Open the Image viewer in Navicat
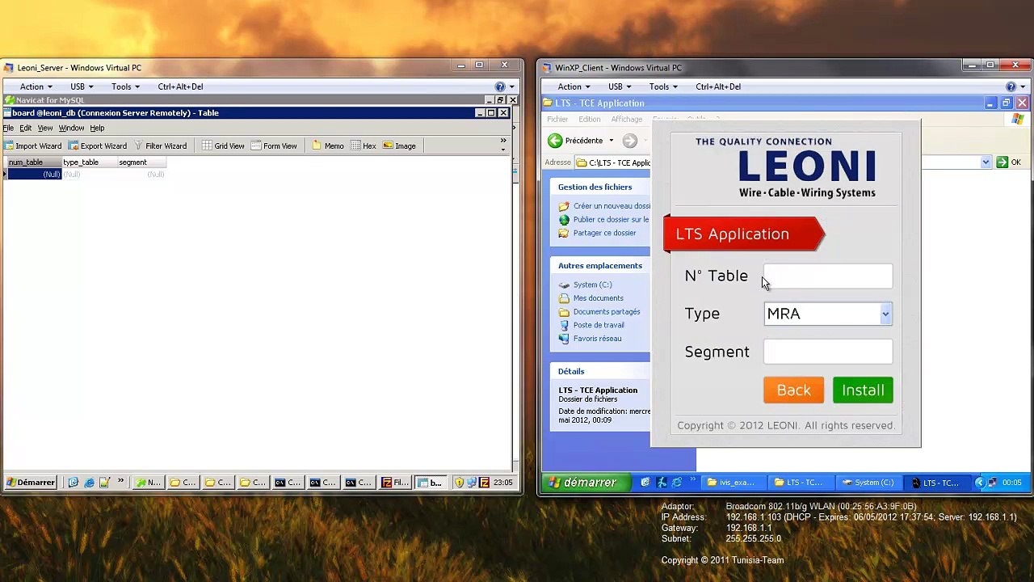Image resolution: width=1034 pixels, height=582 pixels. [399, 146]
